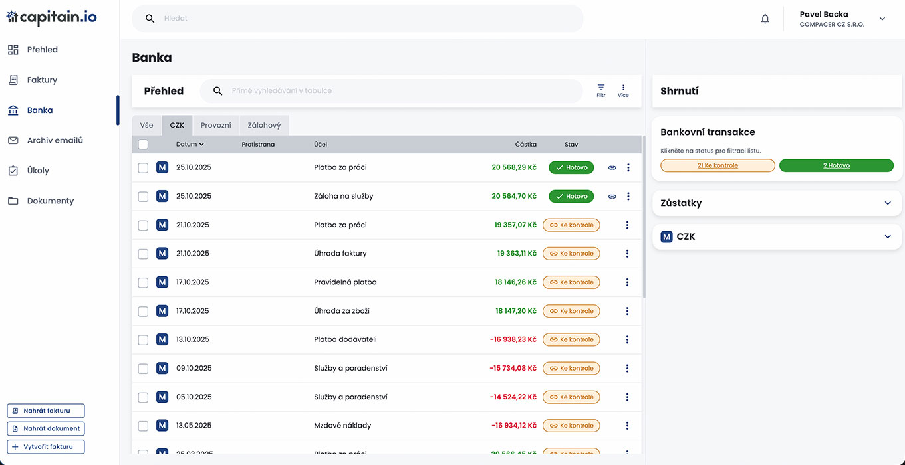Click the Nahrát fakturu button

tap(46, 411)
